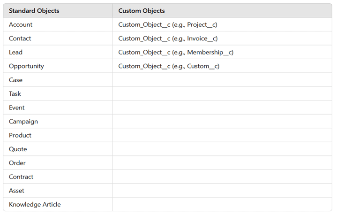This screenshot has height=216, width=337.
Task: Select the Campaign cell
Action: tap(23, 122)
